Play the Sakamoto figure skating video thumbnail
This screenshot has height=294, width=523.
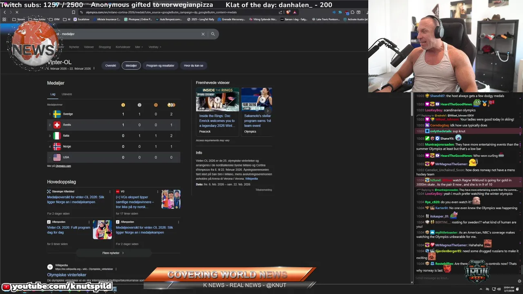tap(257, 99)
